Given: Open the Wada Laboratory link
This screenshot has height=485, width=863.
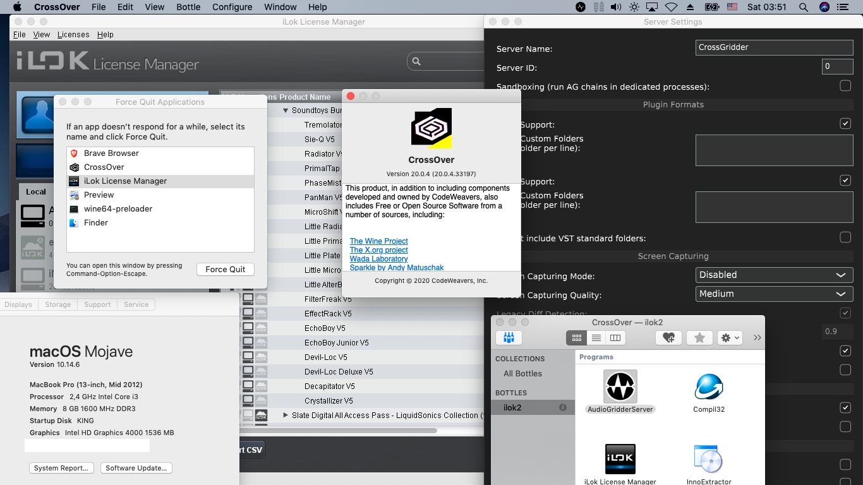Looking at the screenshot, I should coord(379,259).
